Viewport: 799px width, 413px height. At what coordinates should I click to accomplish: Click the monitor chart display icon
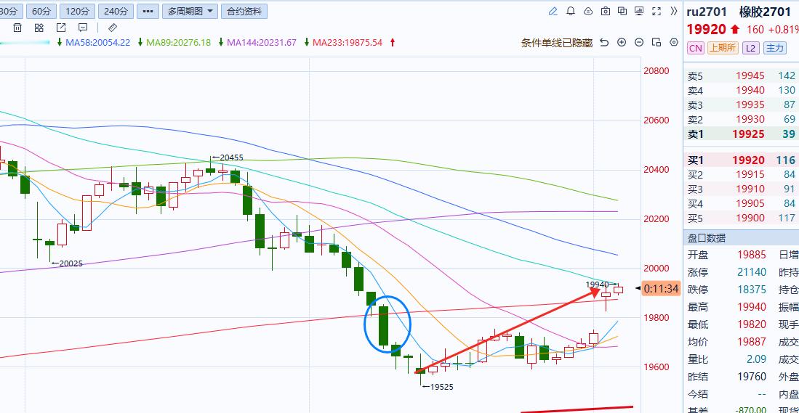pyautogui.click(x=639, y=11)
